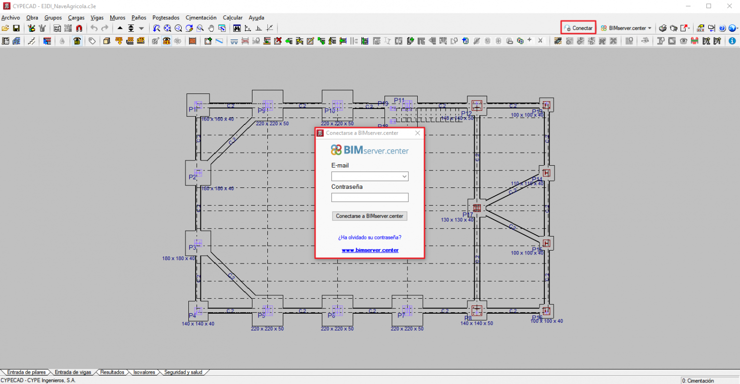
Task: Undo the last action
Action: pos(93,28)
